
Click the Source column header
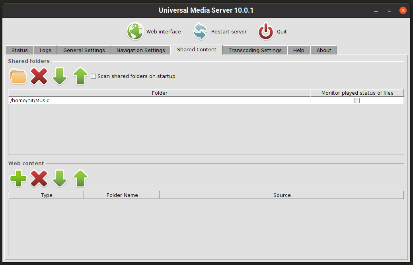(x=282, y=195)
